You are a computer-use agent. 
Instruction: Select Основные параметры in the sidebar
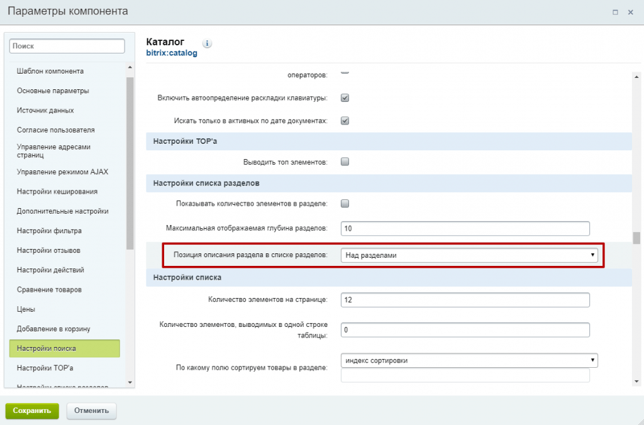tap(53, 91)
